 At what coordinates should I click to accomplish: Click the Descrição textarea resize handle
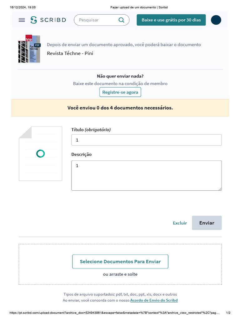[x=220, y=189]
